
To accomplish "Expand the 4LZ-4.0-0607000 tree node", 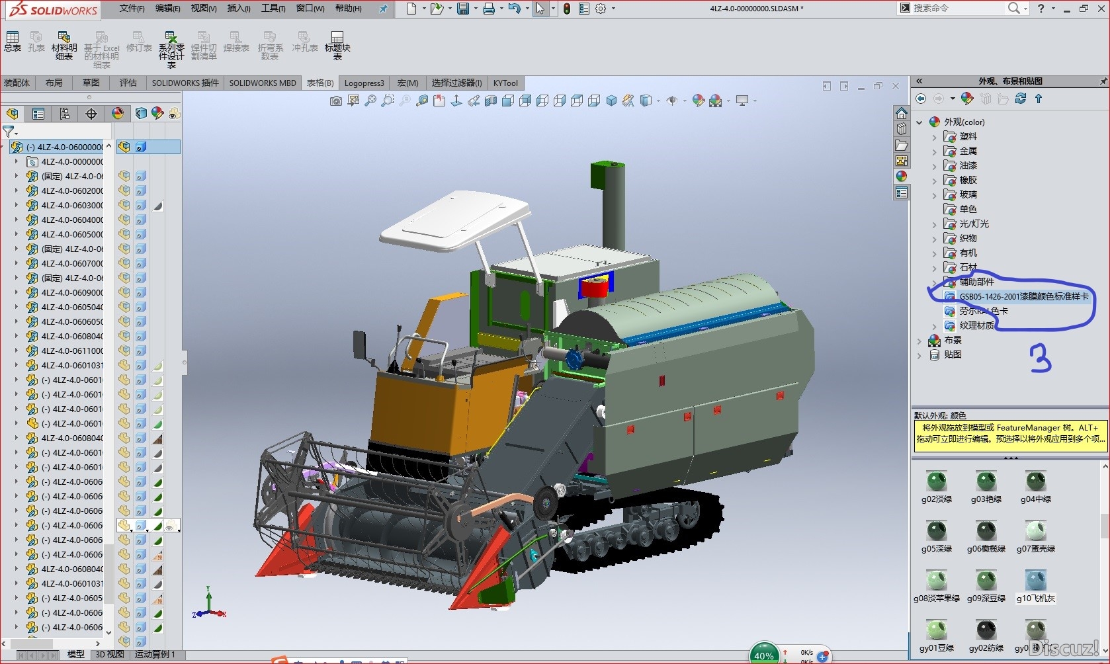I will click(17, 263).
